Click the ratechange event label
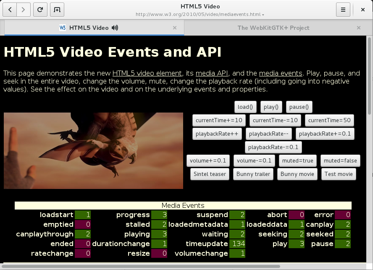This screenshot has width=373, height=270. [52, 253]
